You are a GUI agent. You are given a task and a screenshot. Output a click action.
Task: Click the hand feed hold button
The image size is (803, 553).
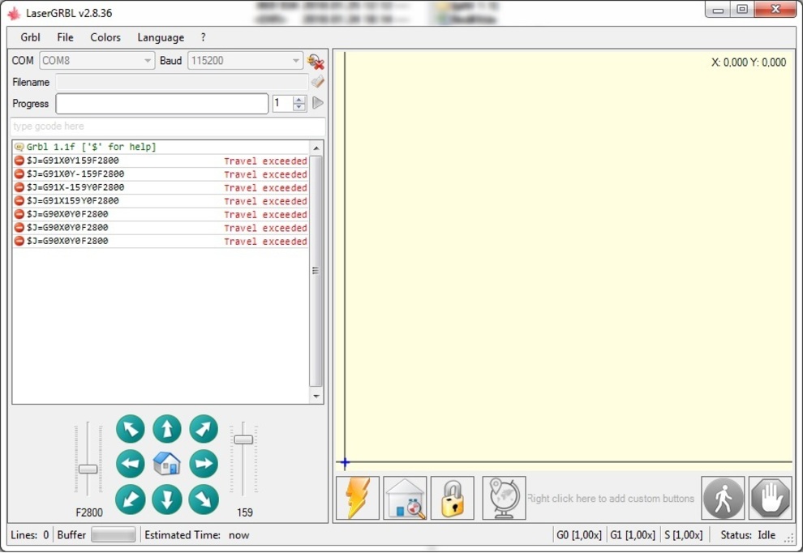coord(770,498)
